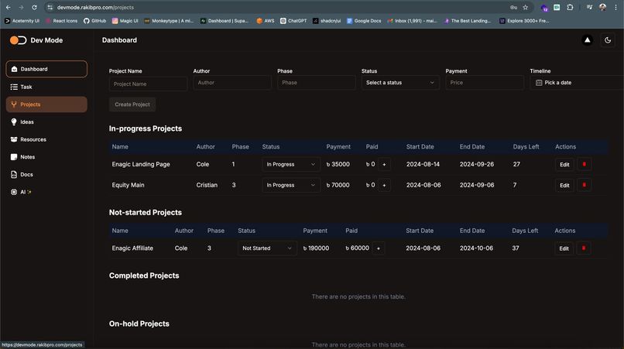Add payment plus for Equity Main
624x349 pixels.
(x=384, y=185)
